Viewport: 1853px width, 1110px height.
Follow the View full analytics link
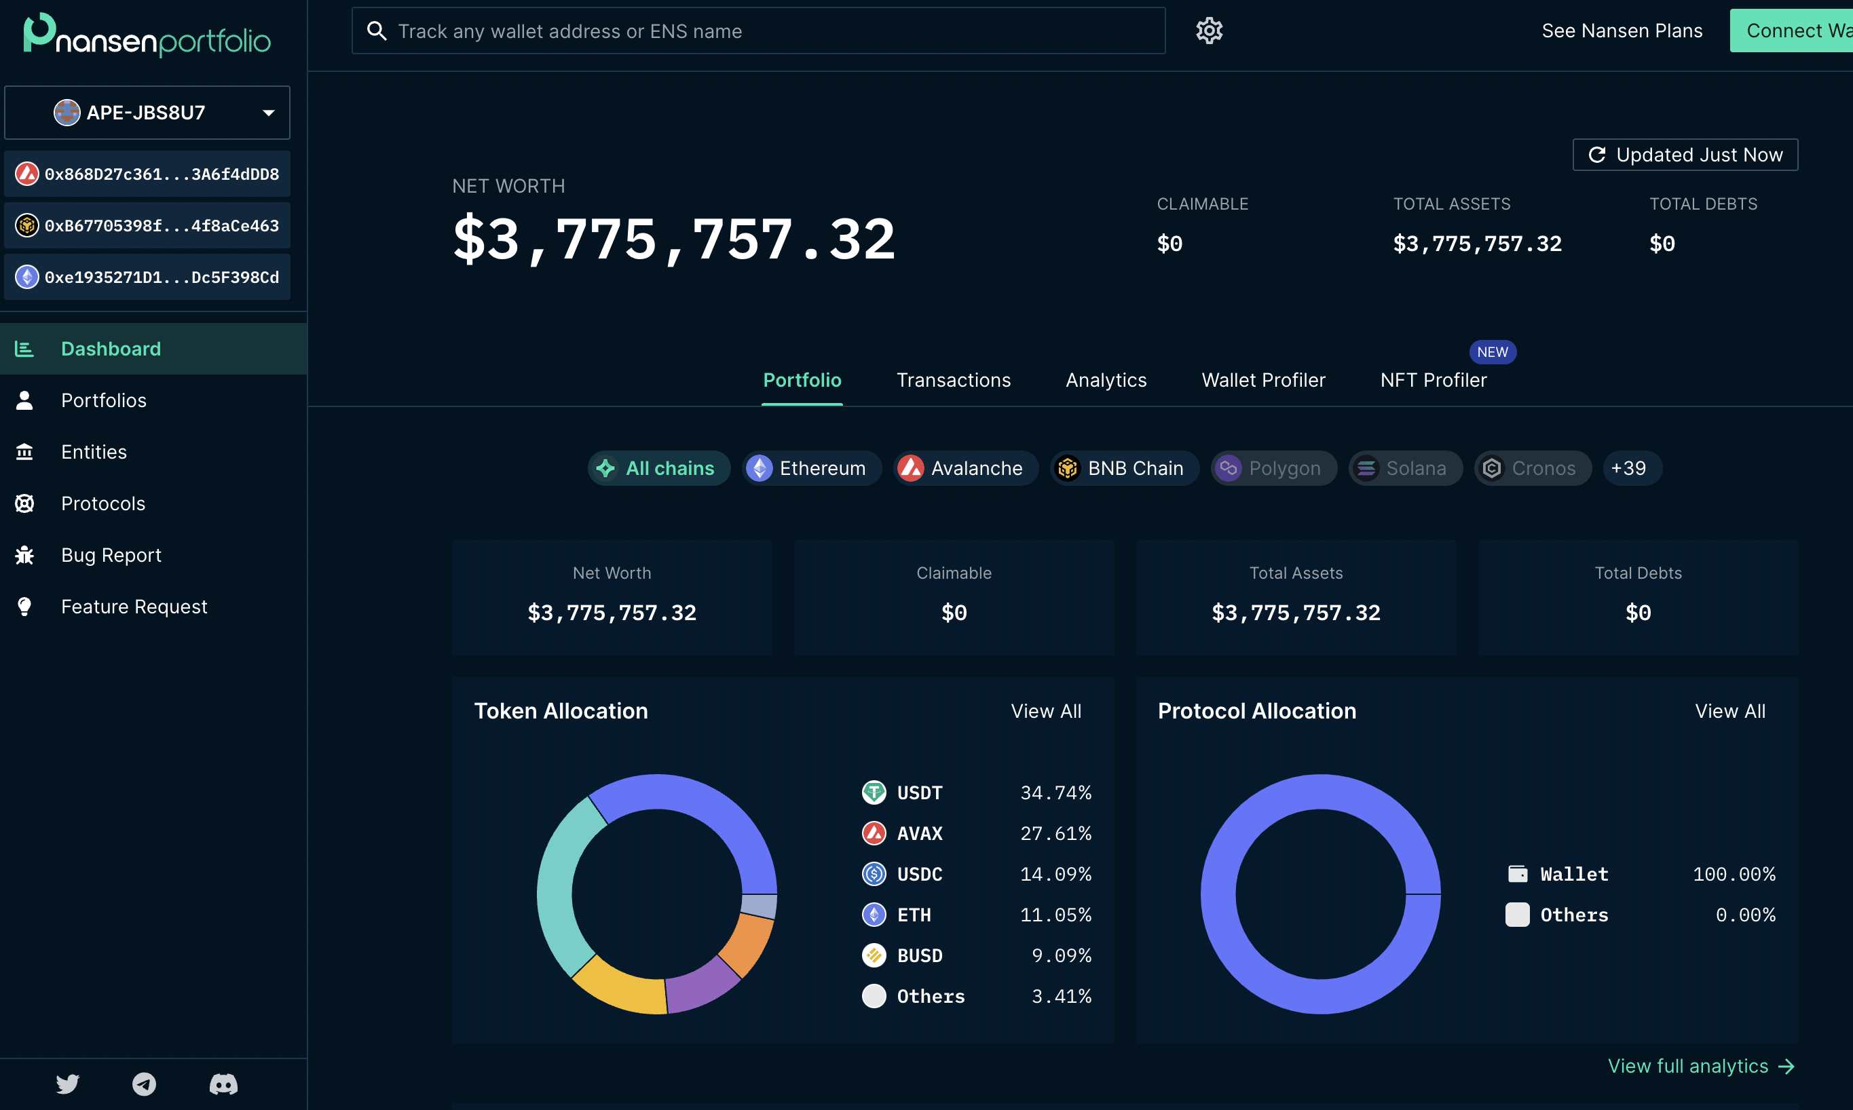click(x=1700, y=1066)
